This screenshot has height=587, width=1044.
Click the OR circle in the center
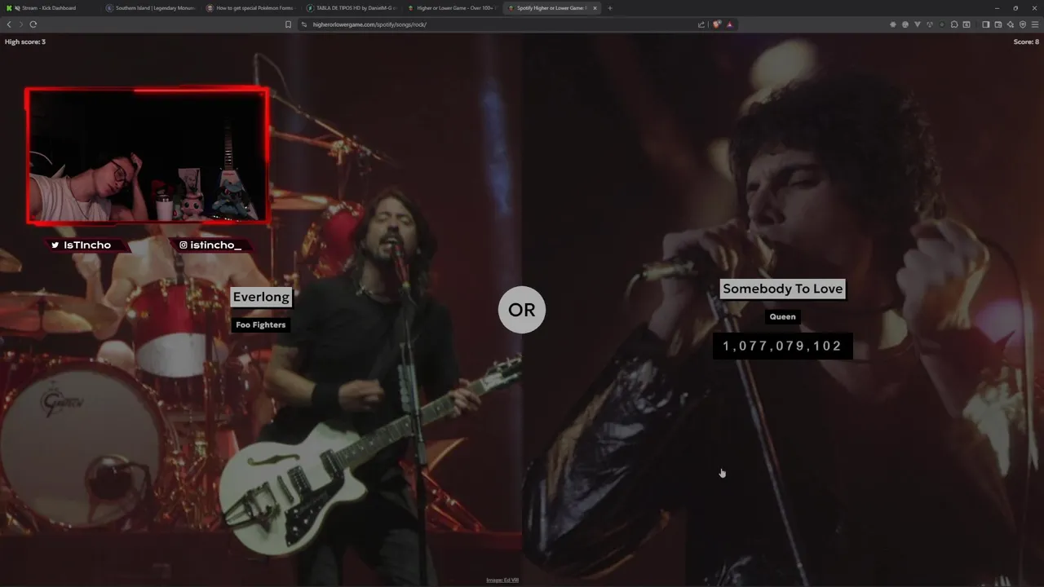522,310
